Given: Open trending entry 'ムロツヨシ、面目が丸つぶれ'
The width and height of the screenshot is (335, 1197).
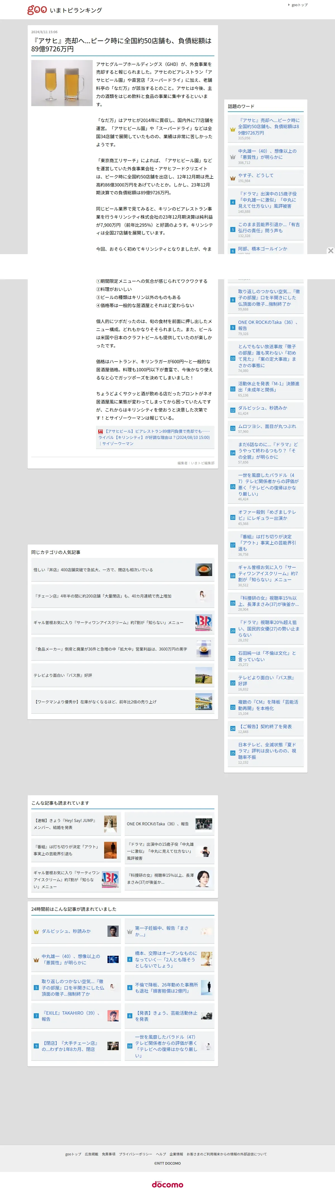Looking at the screenshot, I should [267, 426].
